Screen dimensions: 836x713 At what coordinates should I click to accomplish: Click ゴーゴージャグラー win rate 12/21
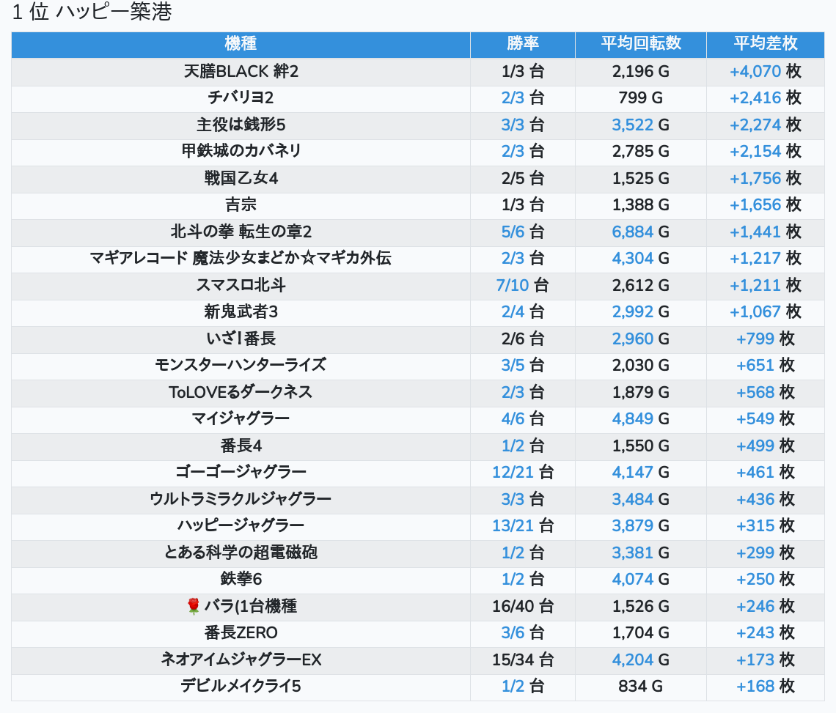[513, 472]
